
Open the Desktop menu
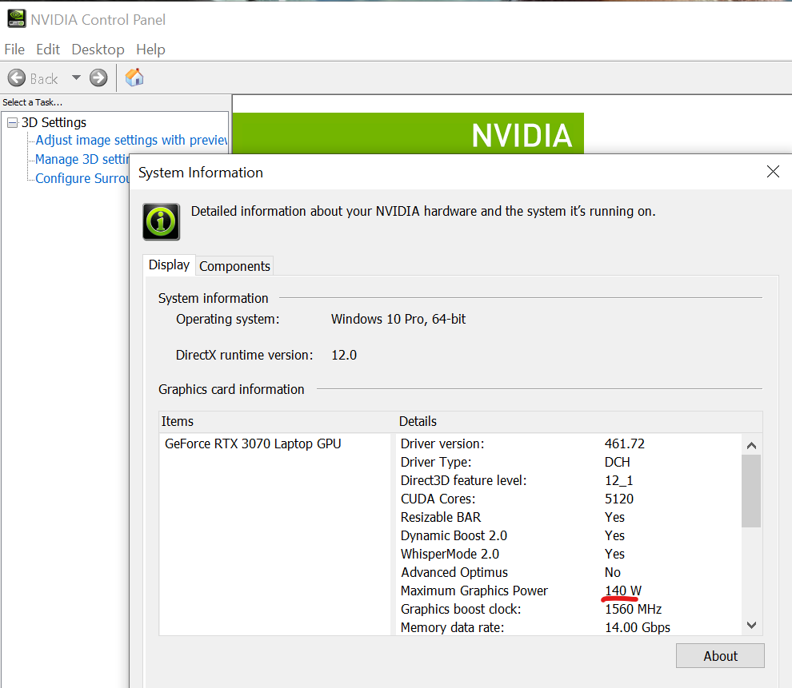click(x=98, y=50)
